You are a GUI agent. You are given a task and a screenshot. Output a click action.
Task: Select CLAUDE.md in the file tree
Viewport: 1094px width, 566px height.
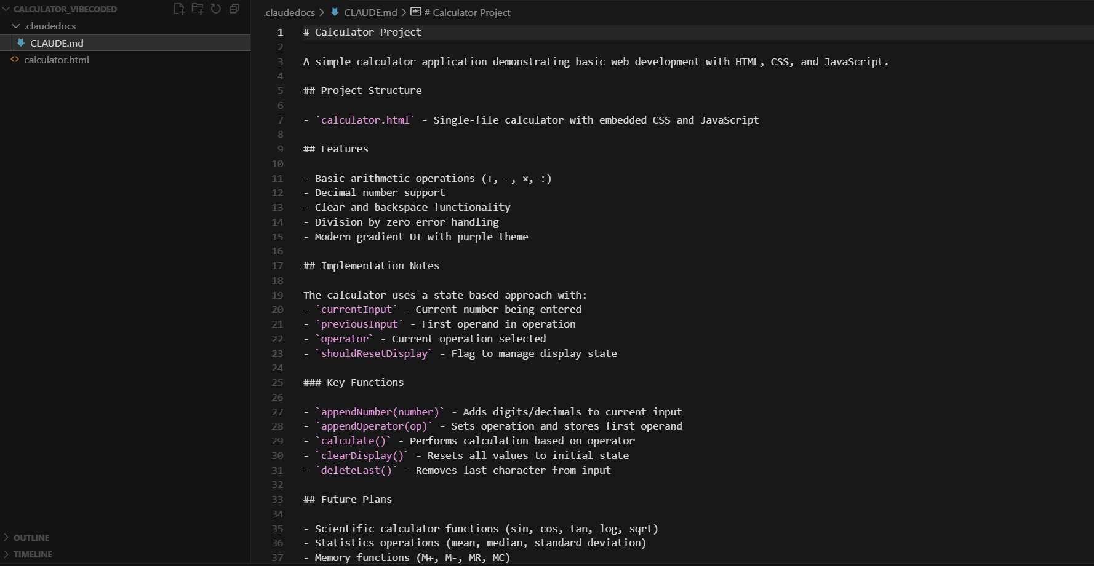57,43
